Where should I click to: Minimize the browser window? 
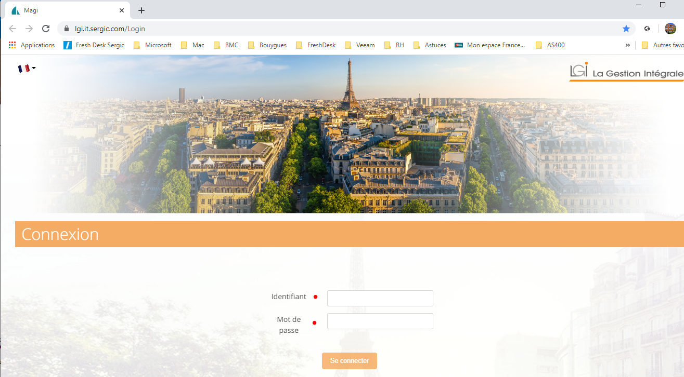click(639, 4)
